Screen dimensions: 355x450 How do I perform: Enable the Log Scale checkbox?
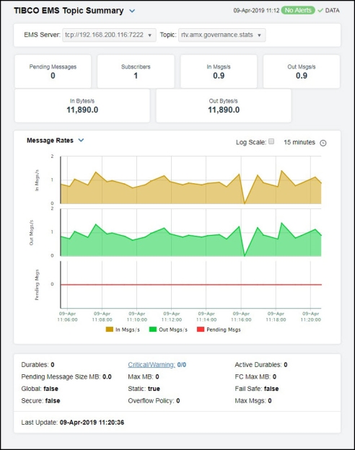click(271, 141)
